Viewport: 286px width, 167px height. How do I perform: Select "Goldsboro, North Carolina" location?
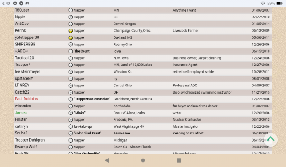[133, 99]
